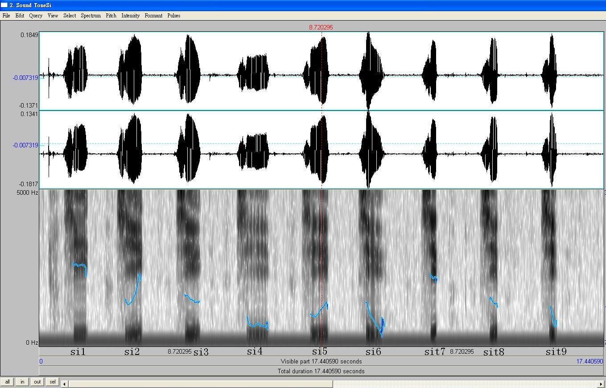
Task: Open the Select menu
Action: pyautogui.click(x=70, y=15)
